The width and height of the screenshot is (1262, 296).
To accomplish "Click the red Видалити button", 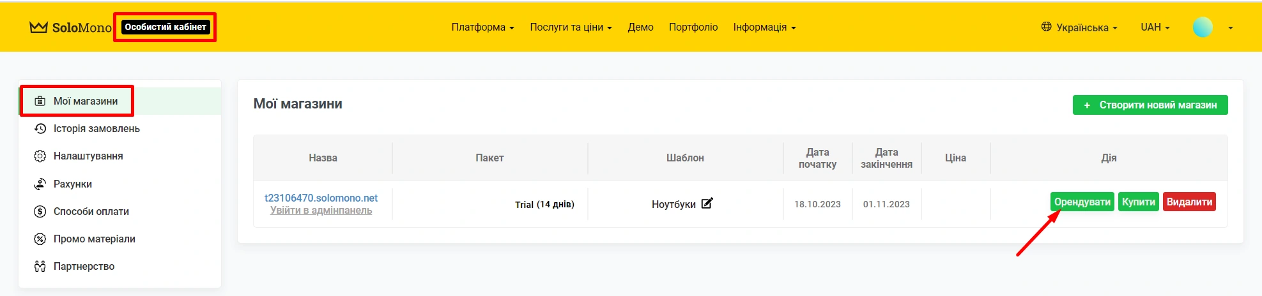I will coord(1189,202).
